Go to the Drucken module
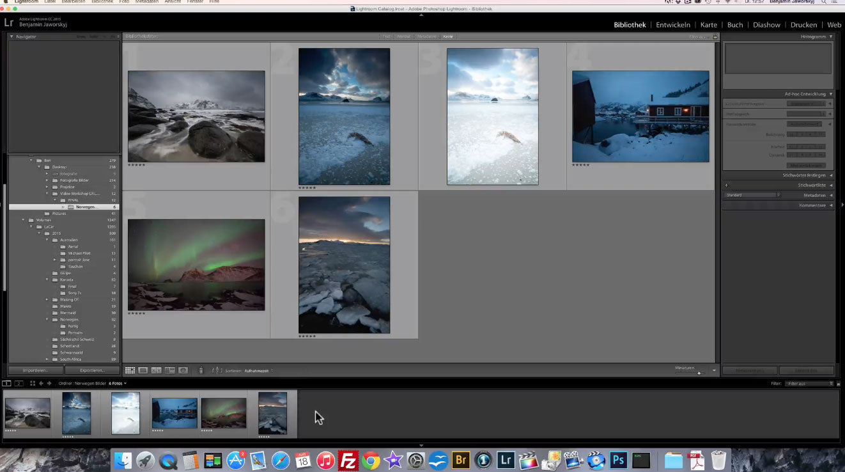The height and width of the screenshot is (472, 845). pyautogui.click(x=803, y=25)
